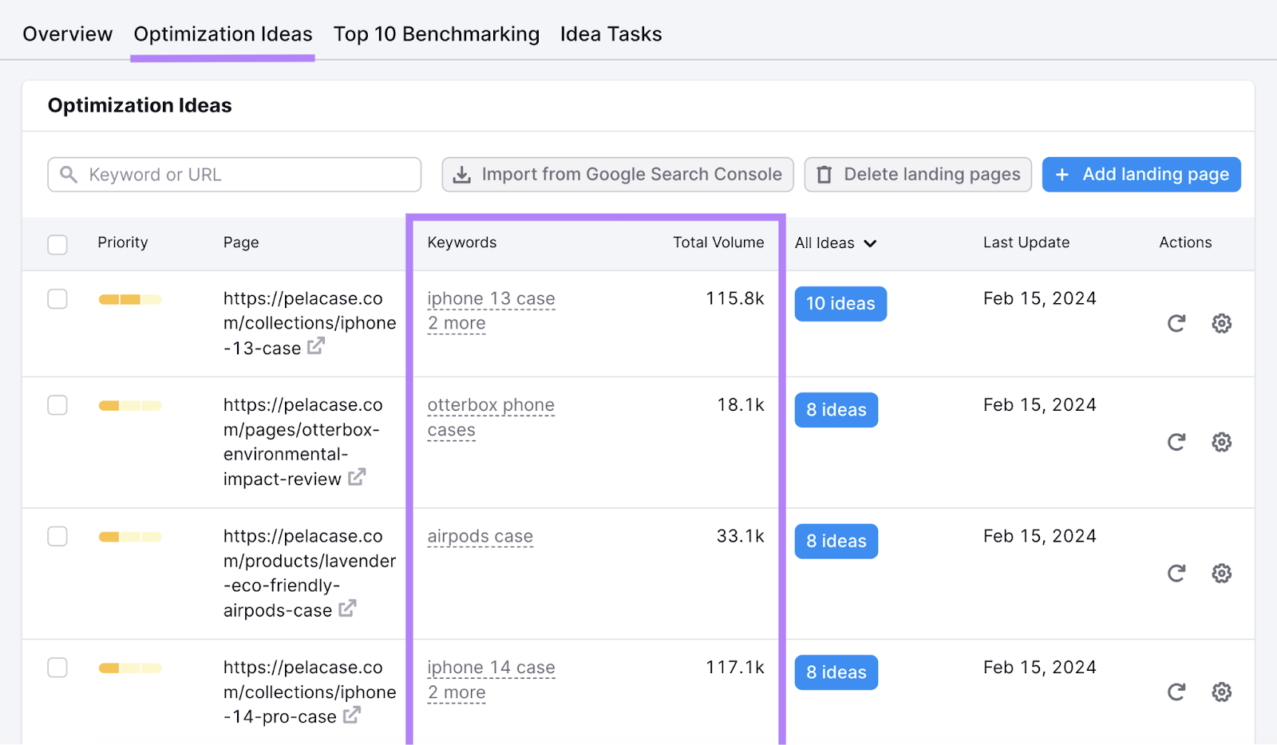
Task: Tick the select-all checkbox in table header
Action: (57, 244)
